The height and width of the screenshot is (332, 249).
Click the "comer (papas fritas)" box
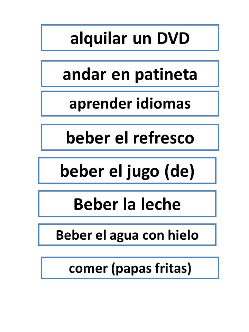pos(130,268)
